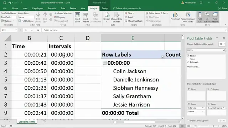The width and height of the screenshot is (228, 128).
Task: Open the Name row field dropdown
Action: (203, 111)
